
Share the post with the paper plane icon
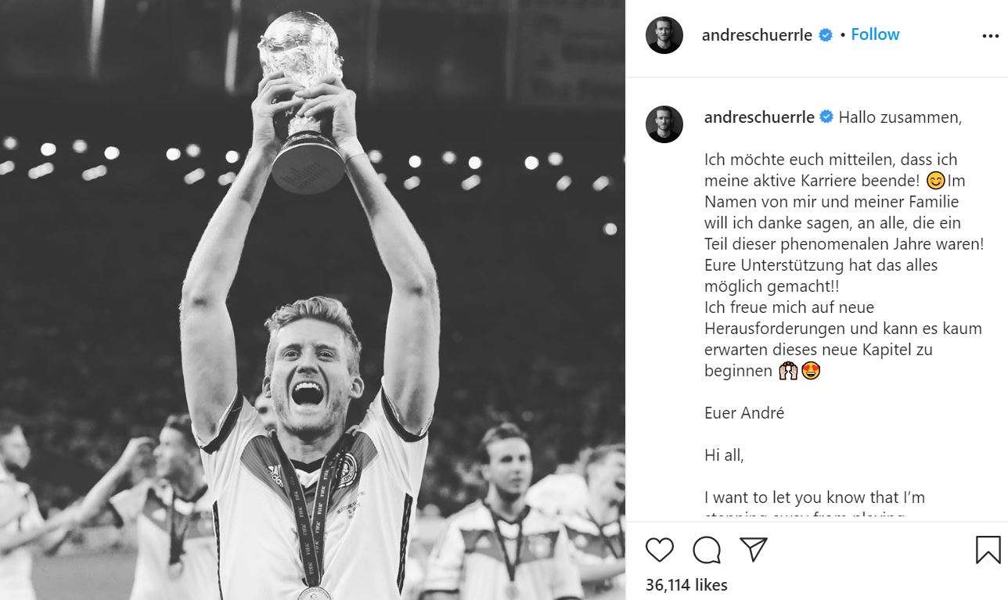(753, 549)
